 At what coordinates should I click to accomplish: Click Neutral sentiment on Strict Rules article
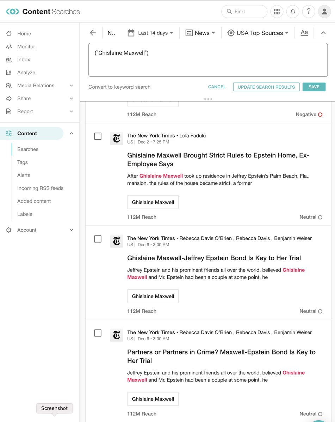click(311, 217)
